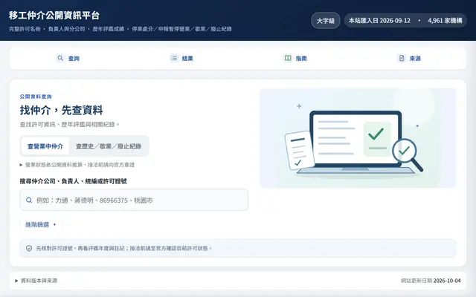Click the 本站匯入日 2026-09-12 badge

[405, 21]
